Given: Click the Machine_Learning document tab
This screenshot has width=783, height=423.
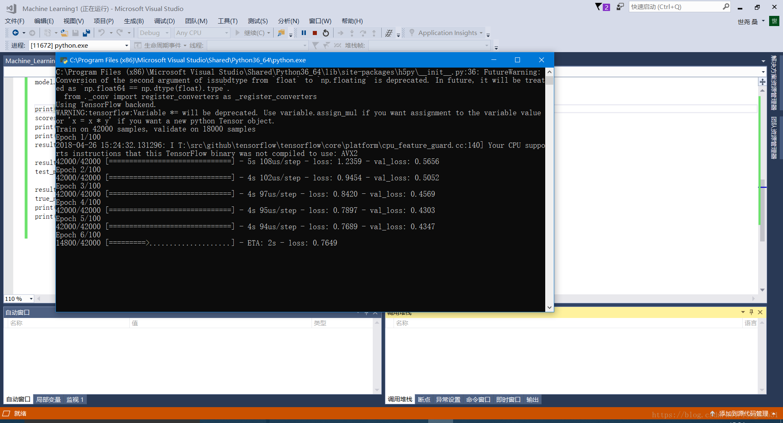Looking at the screenshot, I should click(30, 61).
